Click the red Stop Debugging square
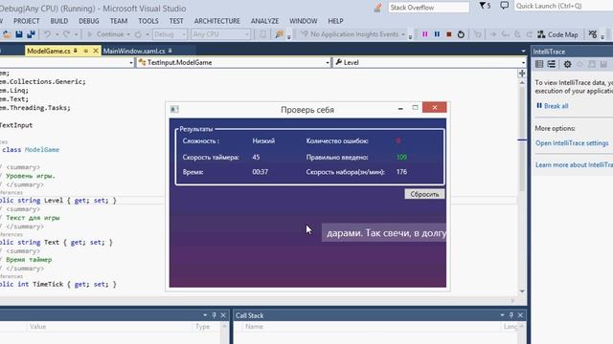 click(449, 34)
